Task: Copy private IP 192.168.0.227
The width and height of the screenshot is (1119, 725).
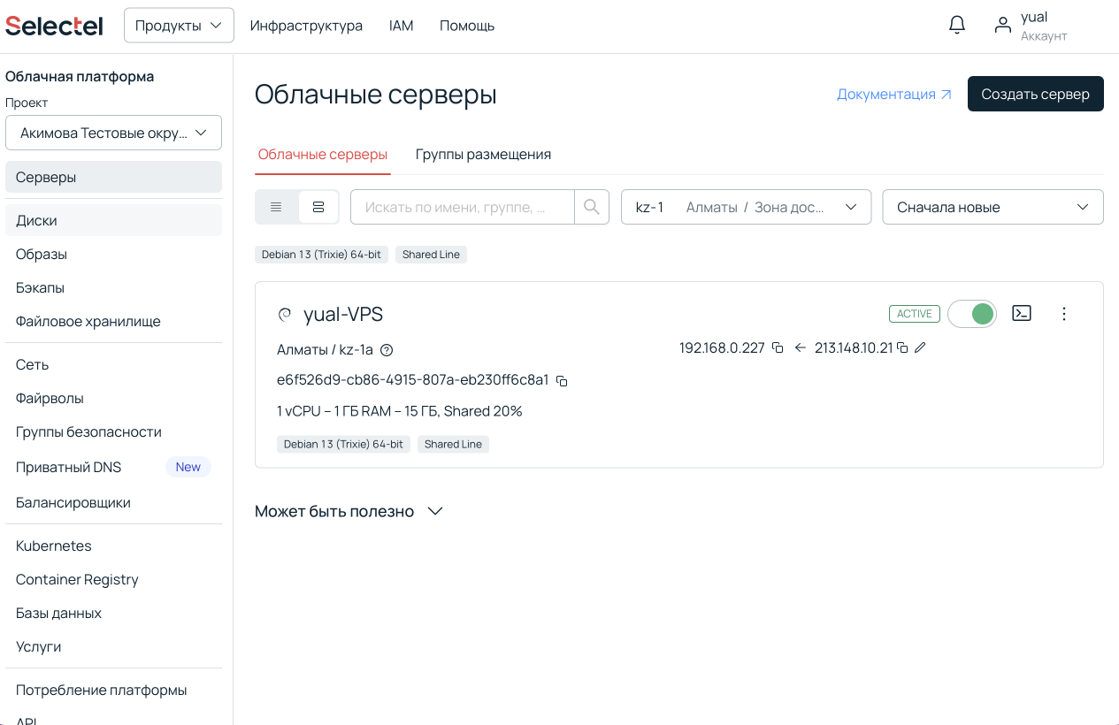Action: [x=778, y=348]
